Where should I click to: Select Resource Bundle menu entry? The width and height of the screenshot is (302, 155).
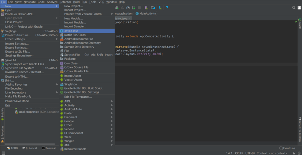pyautogui.click(x=87, y=149)
